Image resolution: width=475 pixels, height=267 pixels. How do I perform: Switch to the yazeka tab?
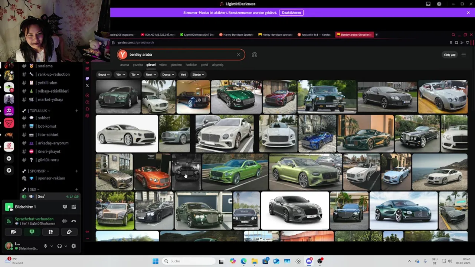(x=138, y=65)
